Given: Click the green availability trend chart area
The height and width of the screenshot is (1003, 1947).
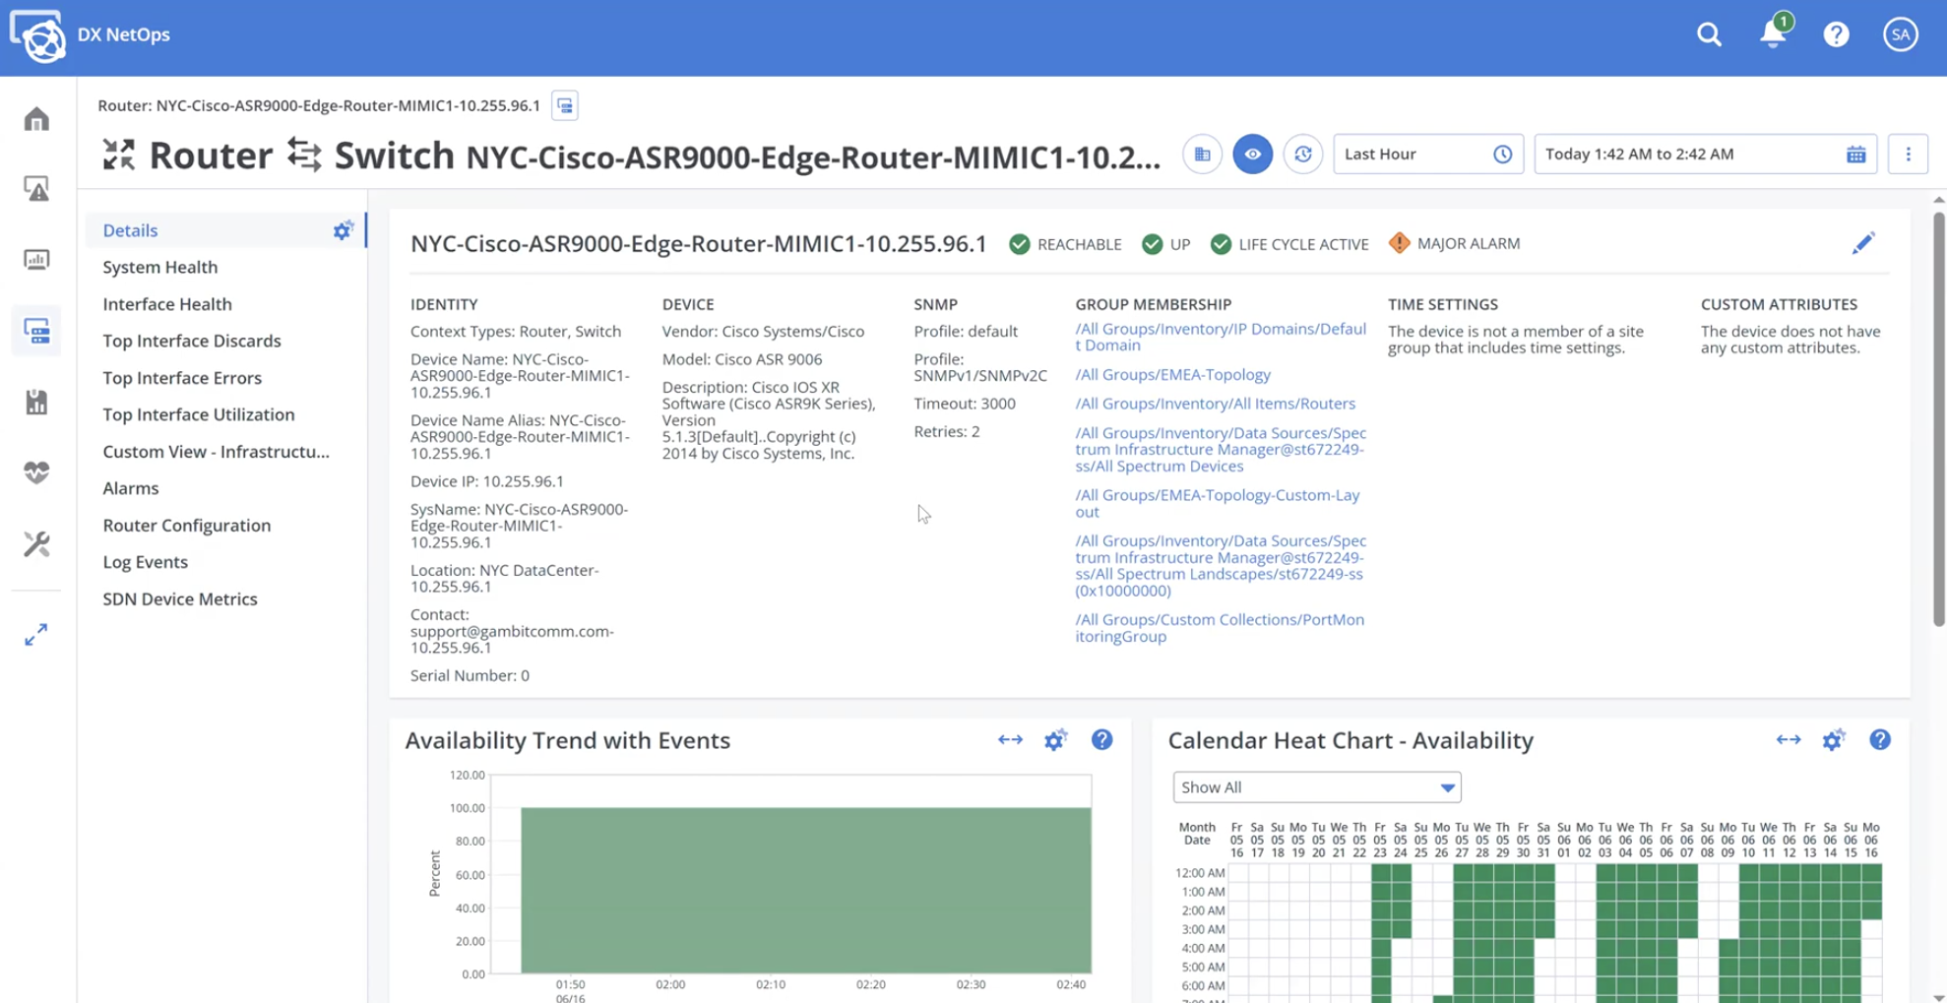Looking at the screenshot, I should [x=805, y=890].
